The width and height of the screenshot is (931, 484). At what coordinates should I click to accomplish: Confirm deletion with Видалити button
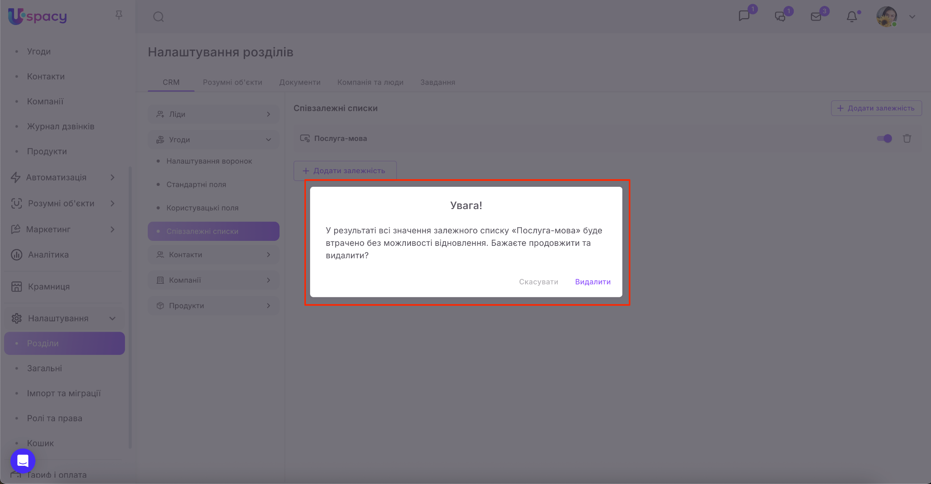point(592,282)
